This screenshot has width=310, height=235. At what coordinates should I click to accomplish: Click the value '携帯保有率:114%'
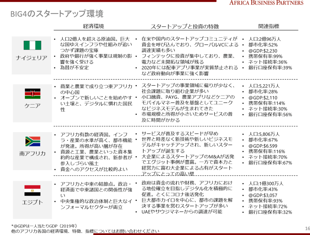[x=266, y=103]
